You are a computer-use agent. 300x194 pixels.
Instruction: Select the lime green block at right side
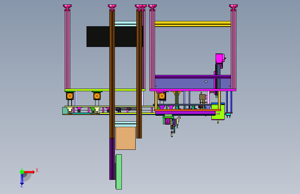click(218, 112)
